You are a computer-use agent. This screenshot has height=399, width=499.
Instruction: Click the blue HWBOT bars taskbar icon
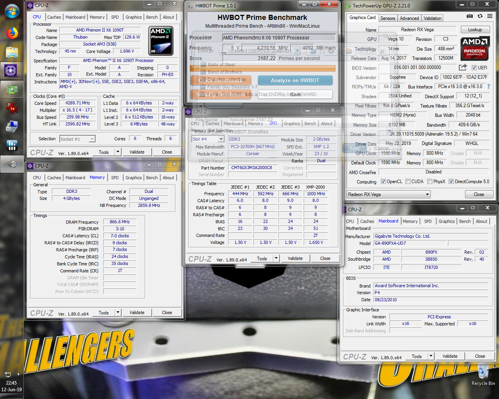pyautogui.click(x=12, y=145)
